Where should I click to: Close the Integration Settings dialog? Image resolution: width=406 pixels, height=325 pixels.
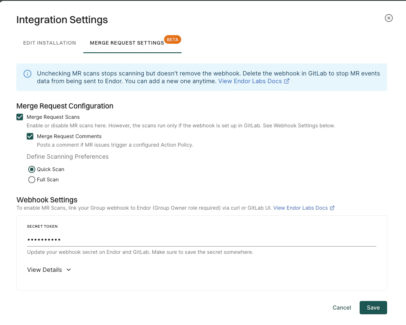[x=388, y=18]
